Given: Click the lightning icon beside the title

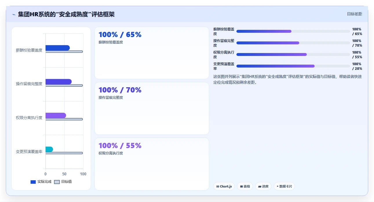Looking at the screenshot, I should click(14, 14).
